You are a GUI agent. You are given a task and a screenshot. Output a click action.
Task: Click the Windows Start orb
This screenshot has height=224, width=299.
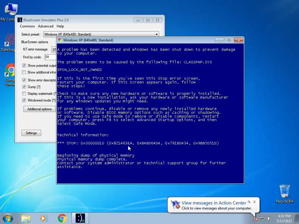[x=8, y=218]
